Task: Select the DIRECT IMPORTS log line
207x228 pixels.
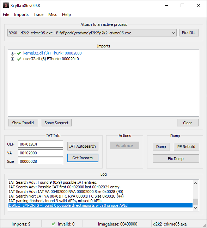Action: pyautogui.click(x=101, y=205)
